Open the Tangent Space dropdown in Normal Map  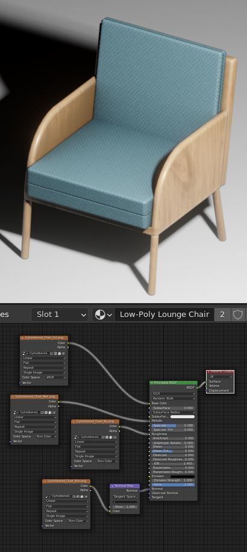[125, 497]
